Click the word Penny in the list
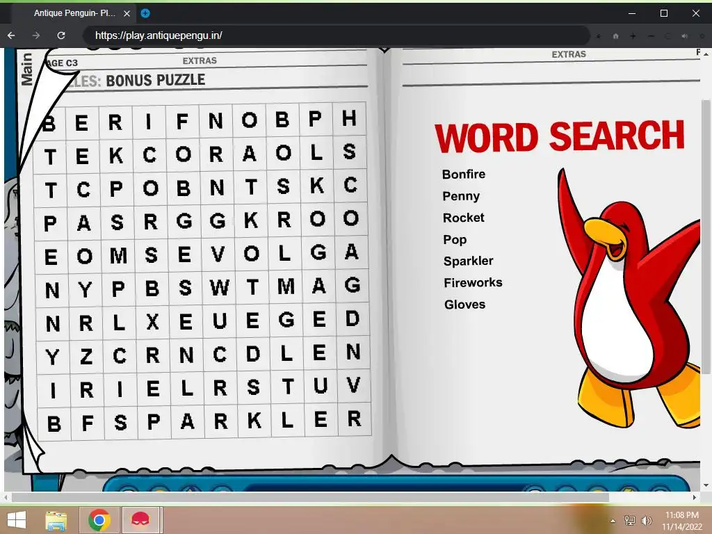The width and height of the screenshot is (712, 534). pyautogui.click(x=461, y=195)
